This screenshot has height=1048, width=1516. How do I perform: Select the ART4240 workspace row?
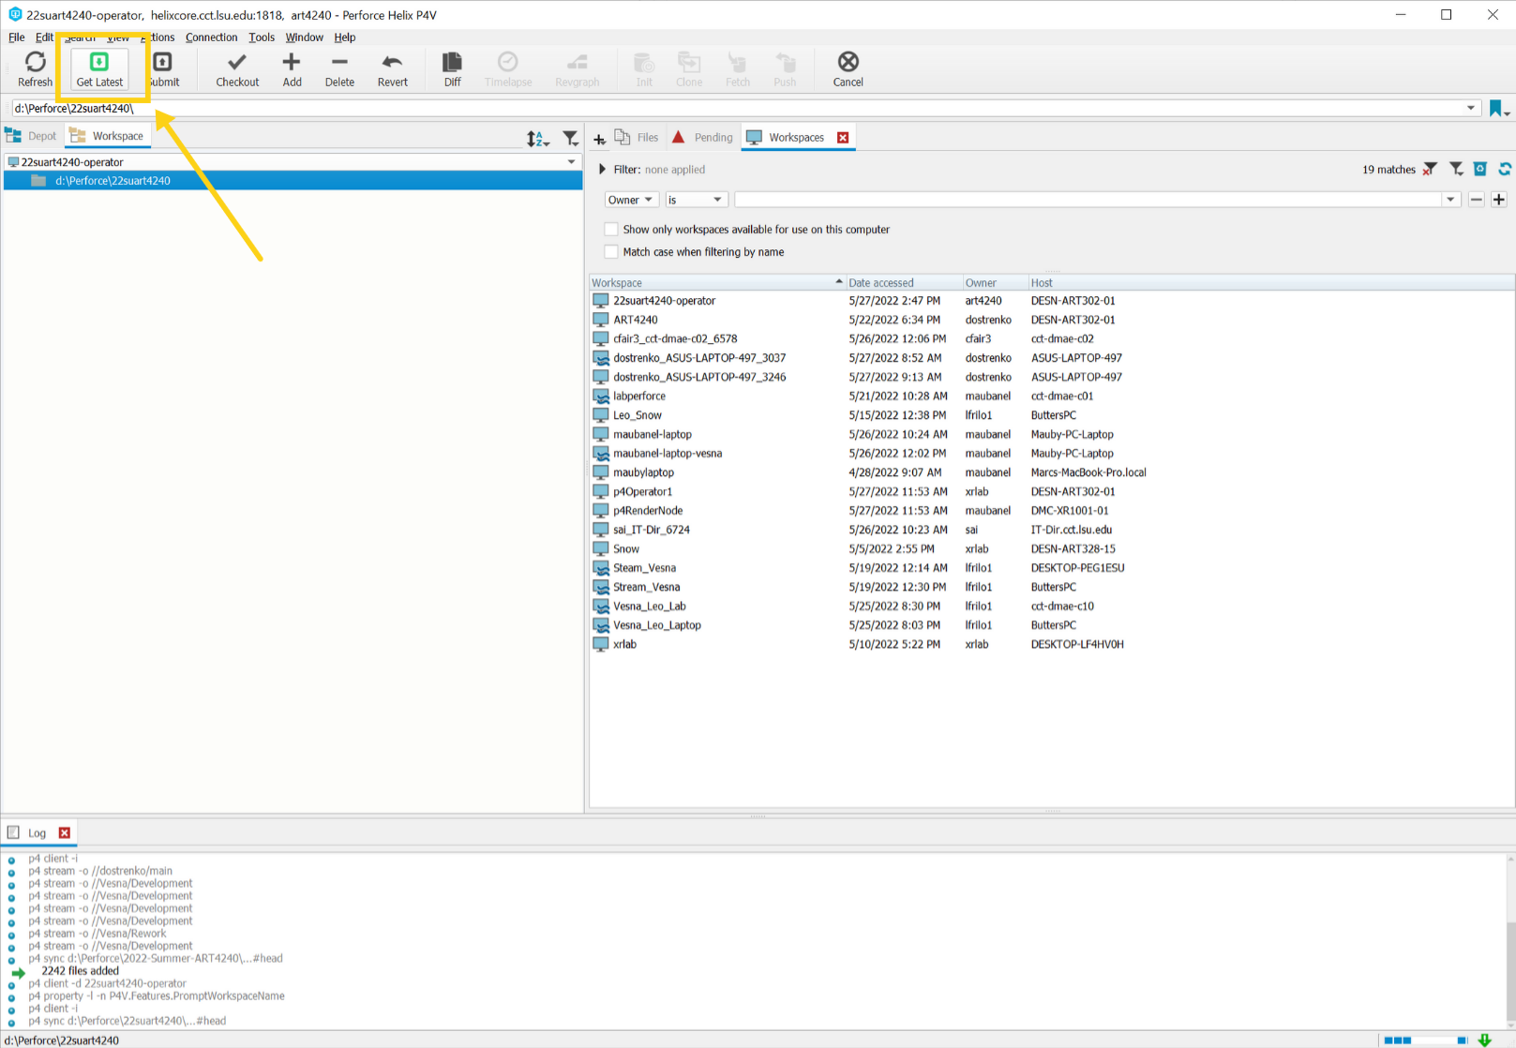1051,320
